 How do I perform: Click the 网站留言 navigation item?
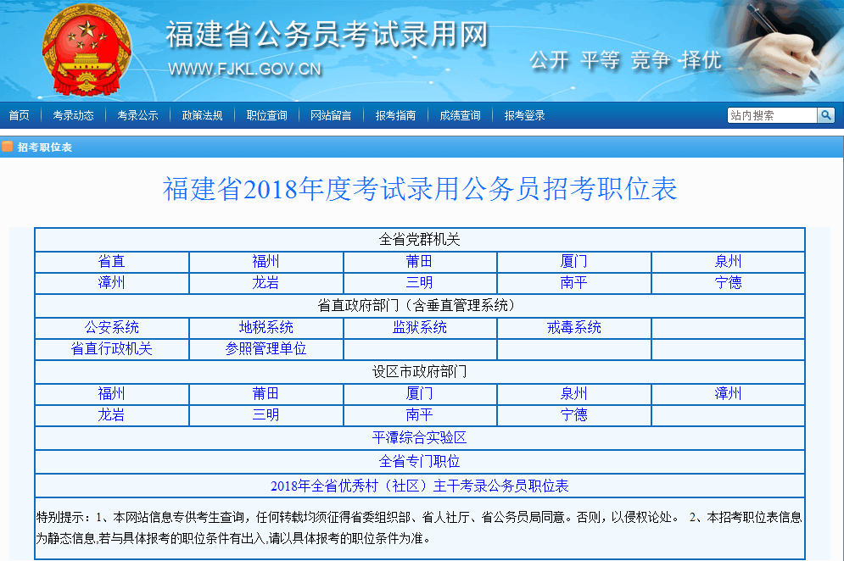(x=333, y=115)
